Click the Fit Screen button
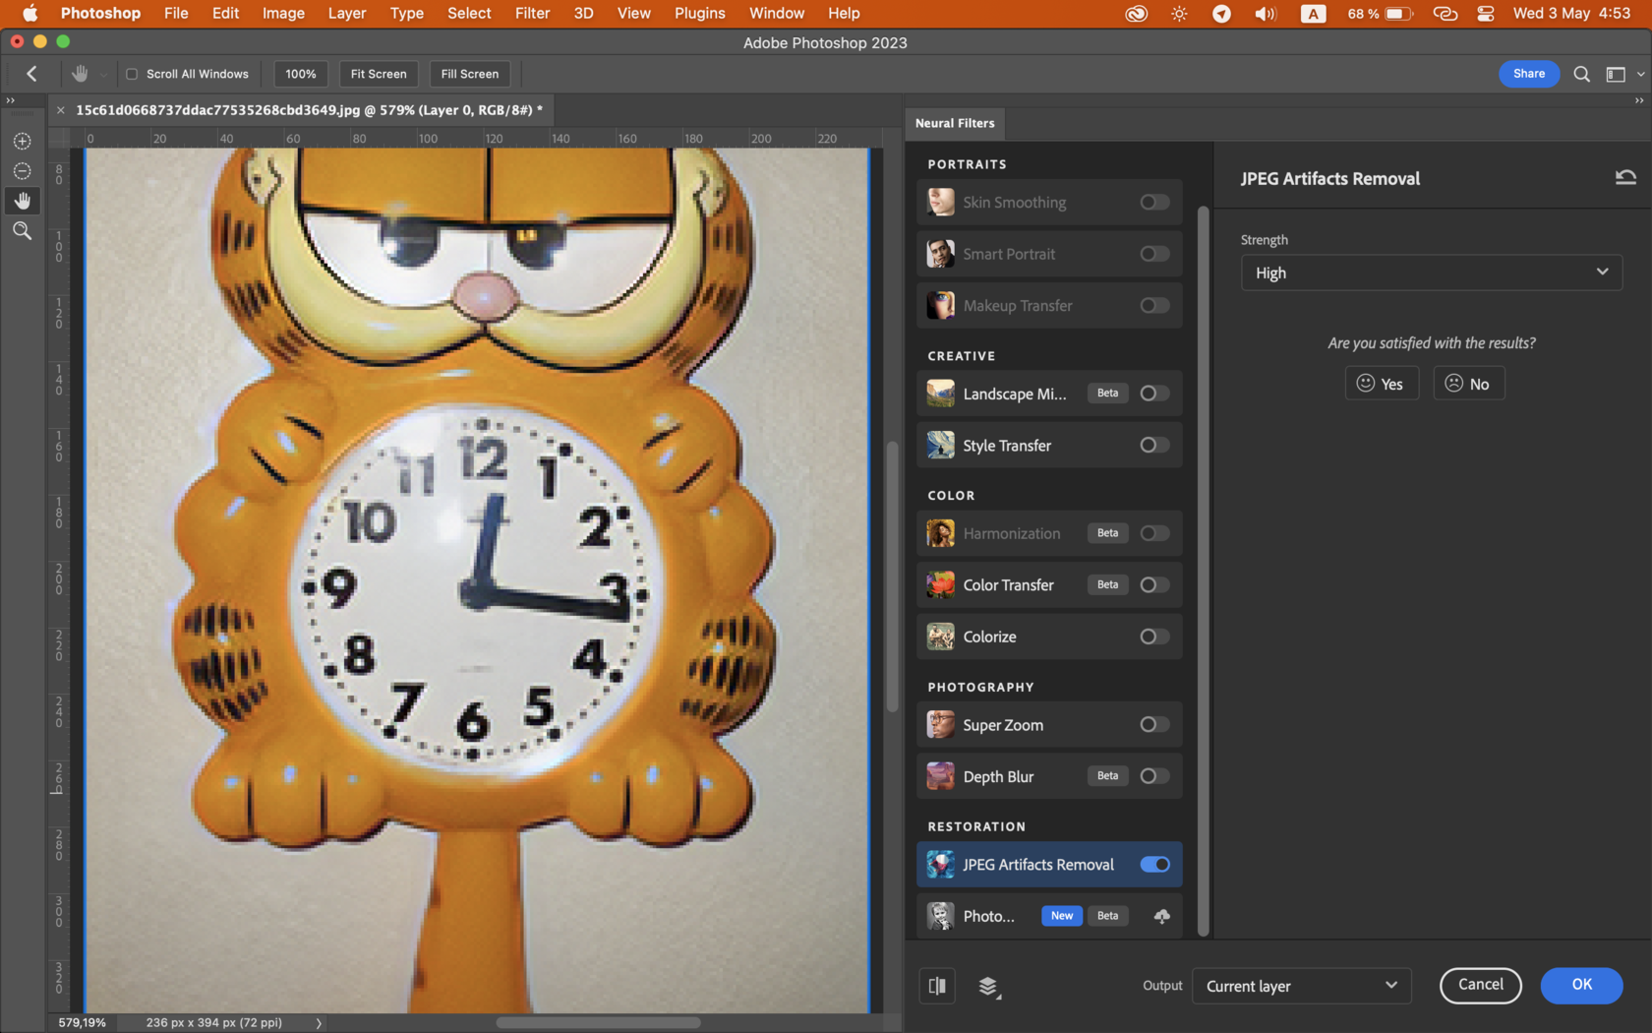This screenshot has width=1652, height=1033. (x=379, y=74)
